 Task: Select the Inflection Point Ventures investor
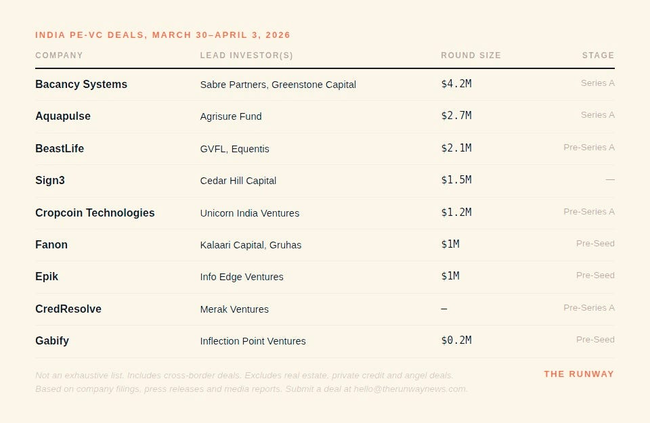tap(253, 341)
